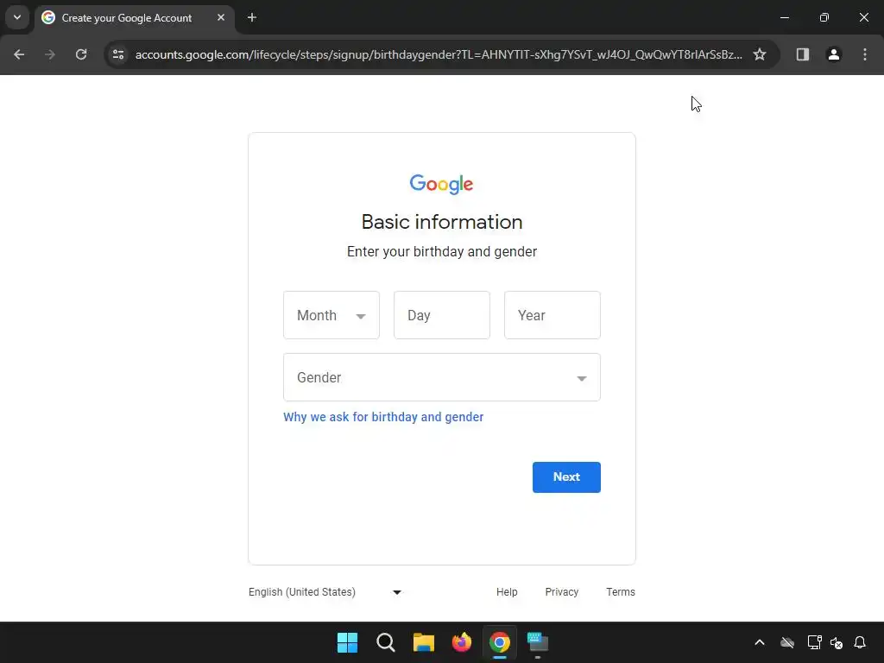
Task: Click the muted volume tray icon
Action: pos(836,642)
